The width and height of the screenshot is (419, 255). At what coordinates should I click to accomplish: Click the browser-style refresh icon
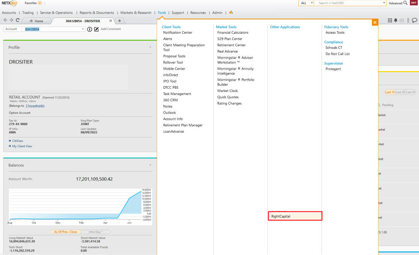click(18, 21)
